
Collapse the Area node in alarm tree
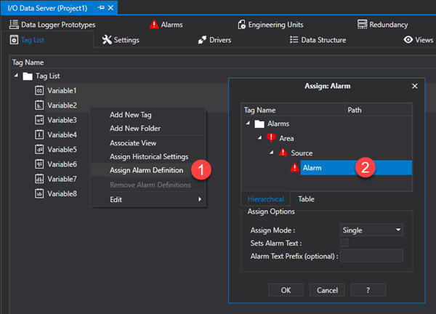261,138
